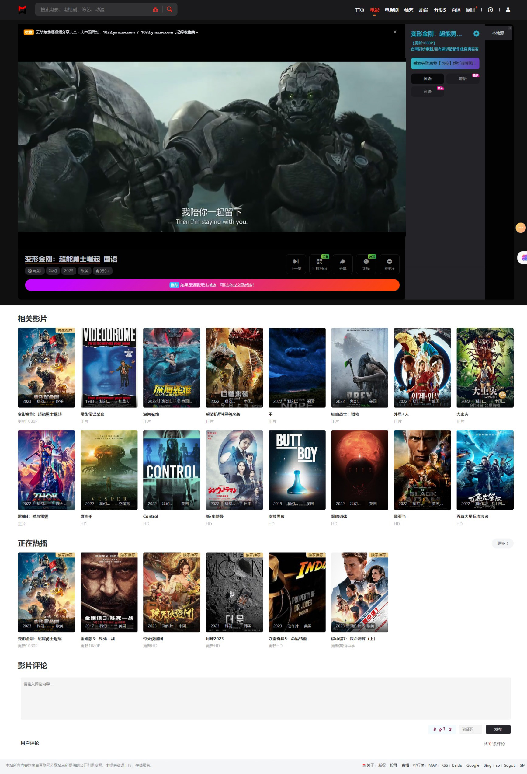The height and width of the screenshot is (774, 527).
Task: Open the 金刚狼3：殊死一战 poster
Action: coord(109,592)
